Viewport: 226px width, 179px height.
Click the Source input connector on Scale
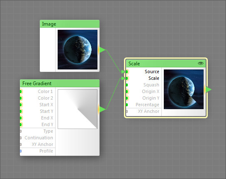coord(127,72)
